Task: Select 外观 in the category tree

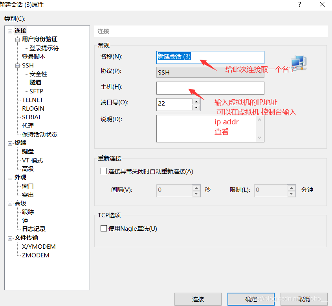Action: pos(20,177)
